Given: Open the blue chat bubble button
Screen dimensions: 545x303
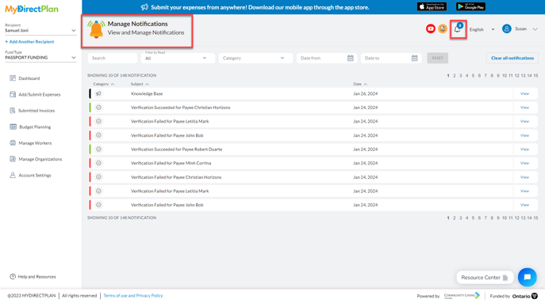Looking at the screenshot, I should [527, 277].
